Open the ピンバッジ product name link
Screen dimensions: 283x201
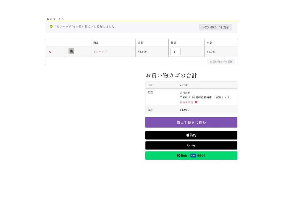coord(100,52)
